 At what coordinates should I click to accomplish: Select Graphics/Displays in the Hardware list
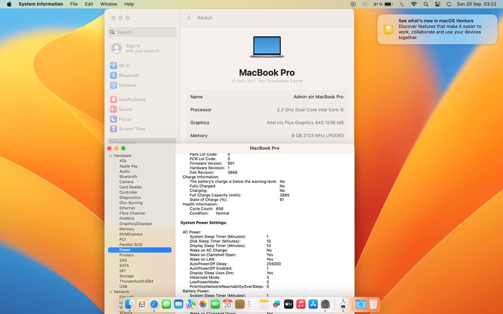click(136, 223)
